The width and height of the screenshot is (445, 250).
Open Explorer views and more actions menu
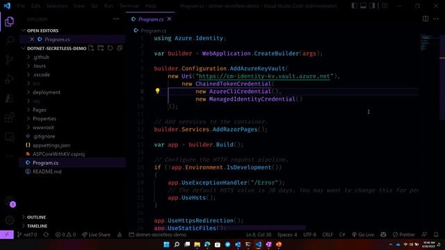(x=116, y=19)
